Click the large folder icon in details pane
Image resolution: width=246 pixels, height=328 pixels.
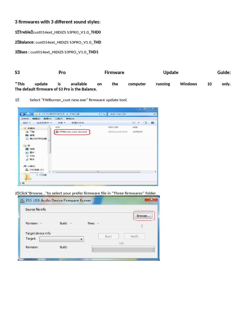click(28, 177)
